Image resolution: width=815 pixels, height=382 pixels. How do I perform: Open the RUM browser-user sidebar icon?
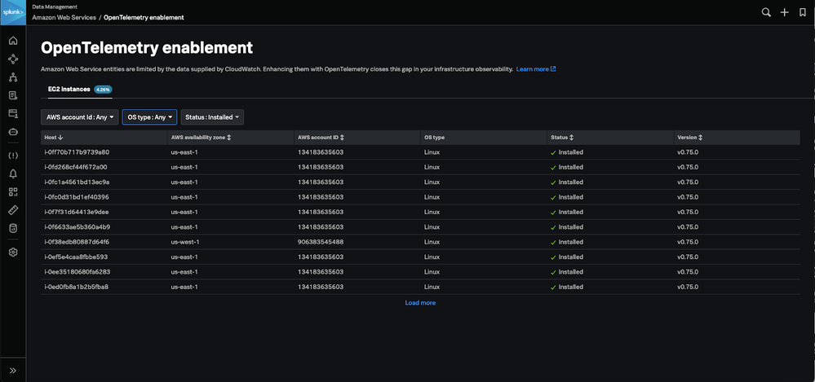pyautogui.click(x=13, y=114)
